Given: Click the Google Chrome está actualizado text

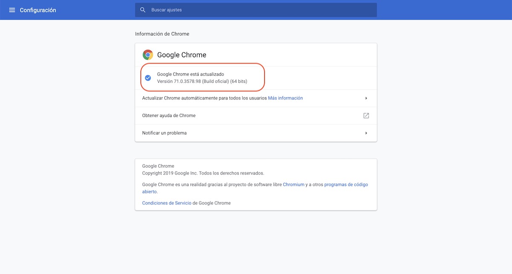Looking at the screenshot, I should [x=190, y=74].
